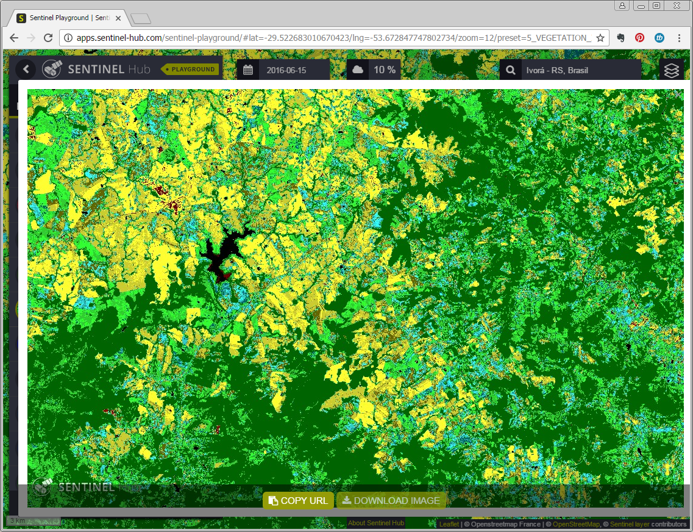Open Chrome's three-dot menu
The width and height of the screenshot is (693, 532).
pos(679,38)
